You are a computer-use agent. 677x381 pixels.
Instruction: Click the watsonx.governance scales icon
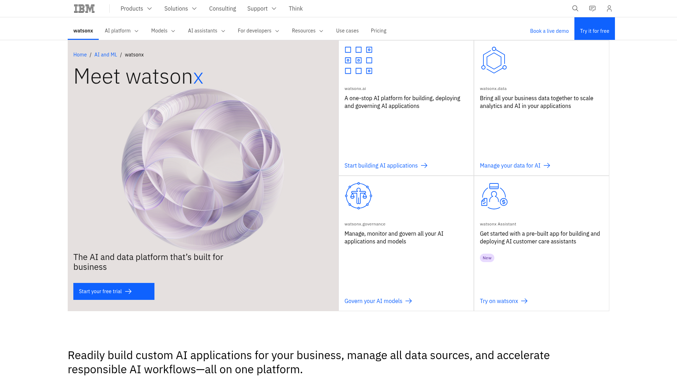[358, 196]
